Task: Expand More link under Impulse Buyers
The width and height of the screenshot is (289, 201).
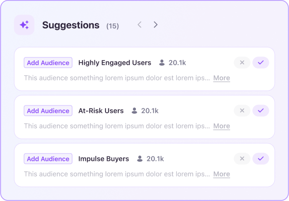Action: pyautogui.click(x=222, y=174)
